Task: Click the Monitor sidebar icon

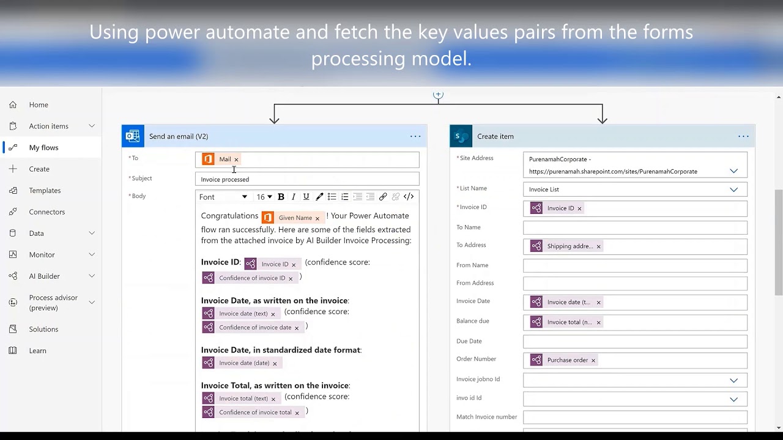Action: pos(13,254)
